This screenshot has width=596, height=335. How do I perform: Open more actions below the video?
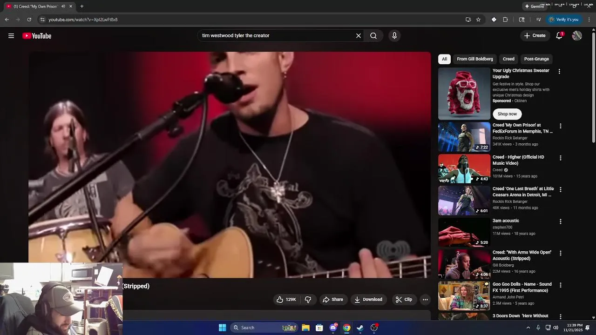[425, 300]
